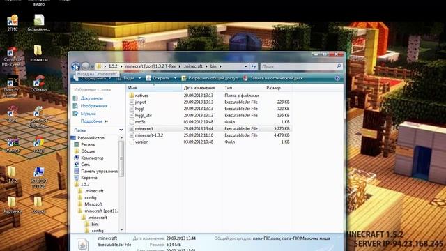
Task: Click the Deus Ex Human desktop shortcut
Action: (x=11, y=87)
